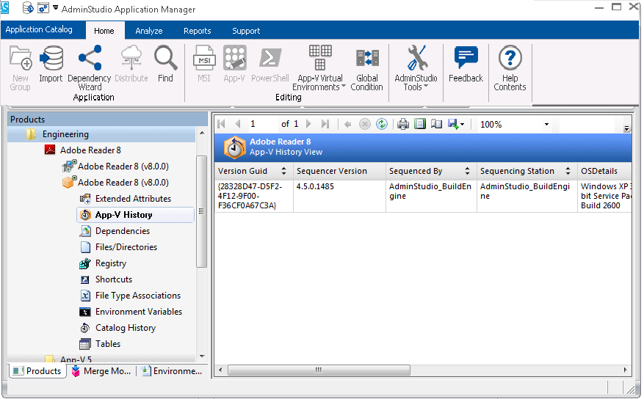The image size is (644, 399).
Task: Open the 100% zoom level dropdown
Action: (x=546, y=125)
